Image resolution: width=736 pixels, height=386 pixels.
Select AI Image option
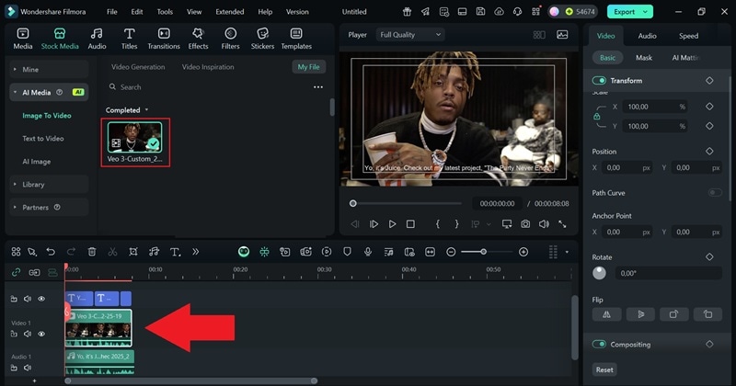(37, 162)
